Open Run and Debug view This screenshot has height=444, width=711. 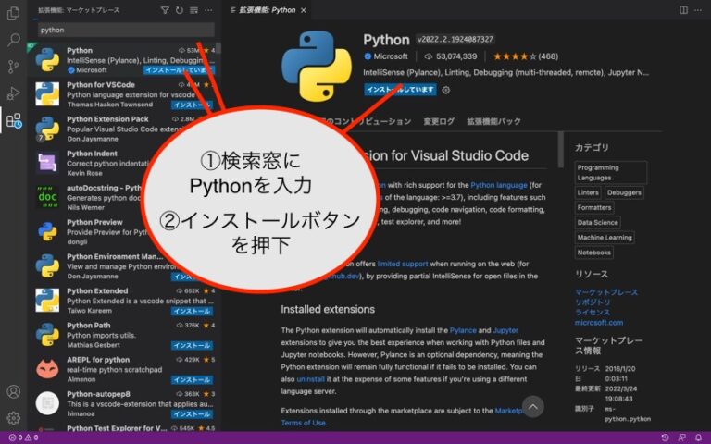click(13, 93)
